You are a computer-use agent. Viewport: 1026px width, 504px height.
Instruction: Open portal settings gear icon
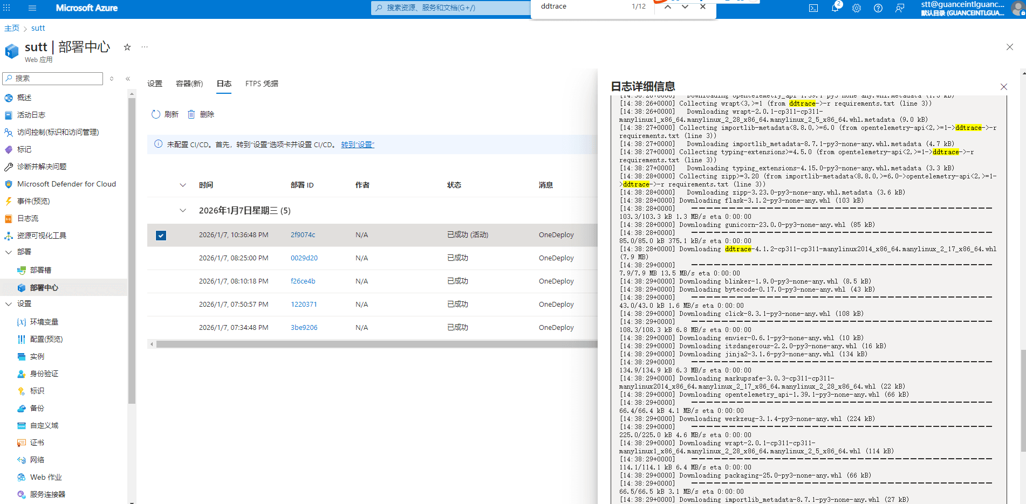pyautogui.click(x=857, y=8)
